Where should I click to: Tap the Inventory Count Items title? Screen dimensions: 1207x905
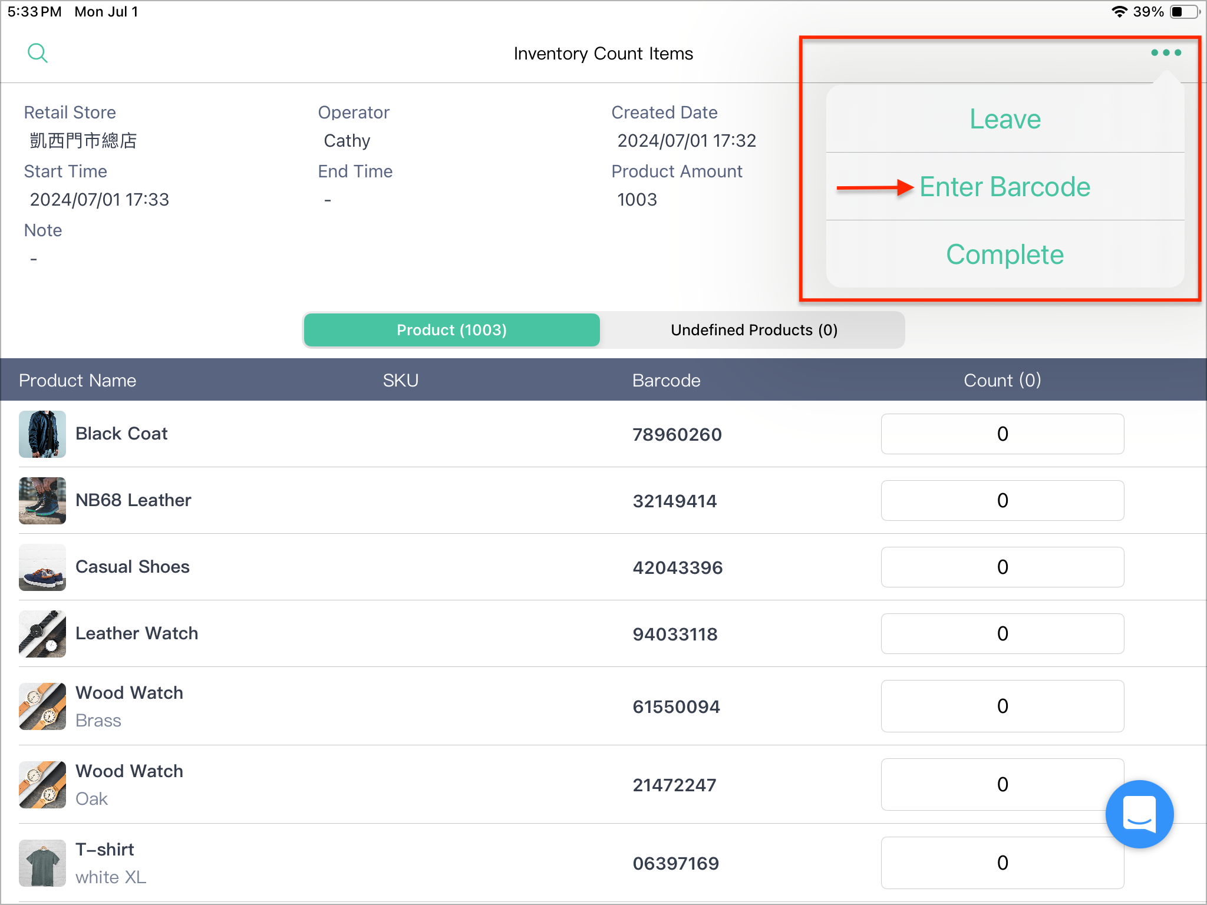point(603,54)
